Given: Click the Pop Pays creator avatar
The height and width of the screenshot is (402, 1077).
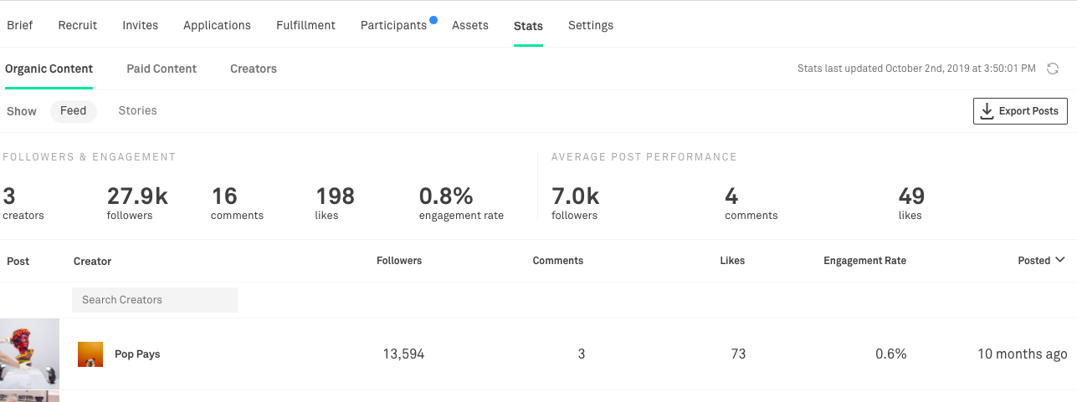Looking at the screenshot, I should pos(90,354).
